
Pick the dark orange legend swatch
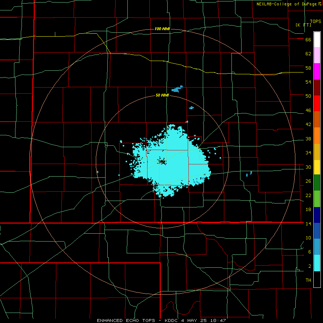[x=317, y=120]
